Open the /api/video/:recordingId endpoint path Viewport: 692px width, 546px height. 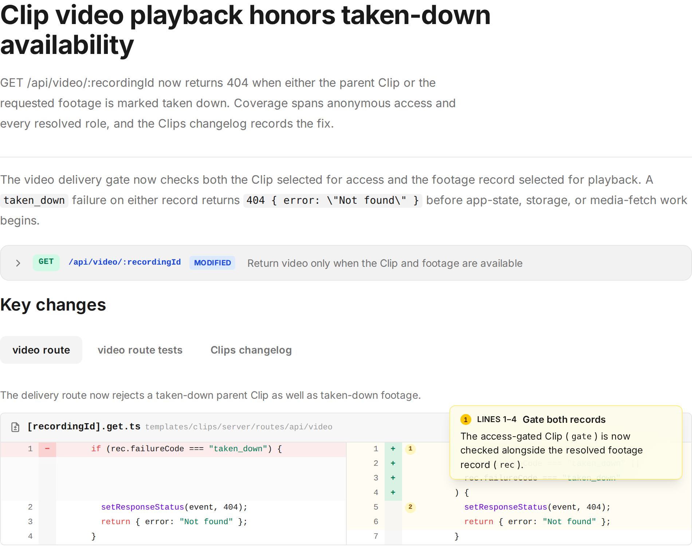(125, 262)
